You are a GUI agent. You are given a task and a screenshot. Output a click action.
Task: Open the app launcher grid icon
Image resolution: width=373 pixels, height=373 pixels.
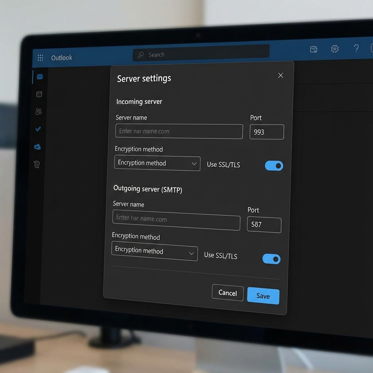coord(40,58)
